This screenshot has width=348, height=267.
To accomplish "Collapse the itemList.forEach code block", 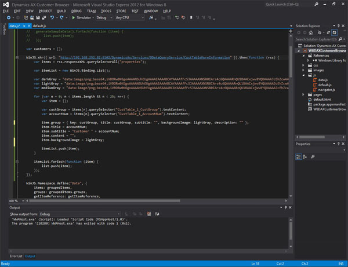I will 17,162.
